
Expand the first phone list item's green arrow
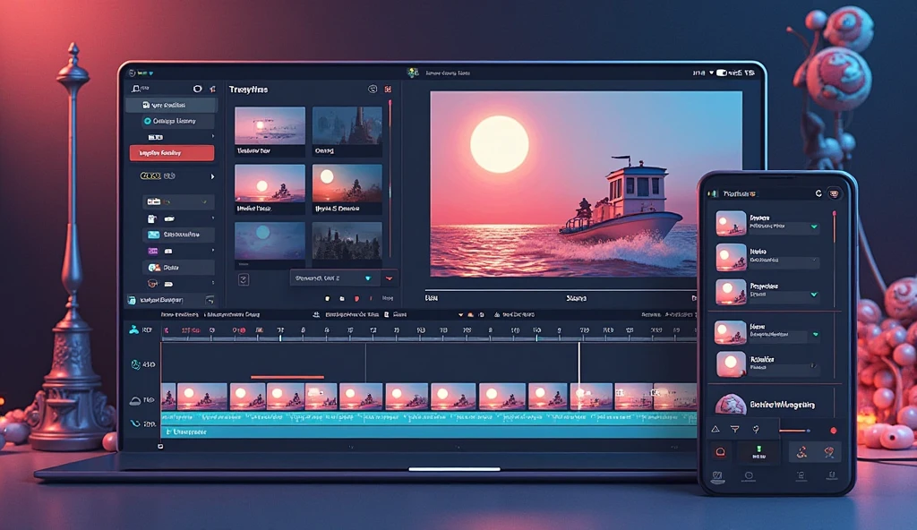814,227
